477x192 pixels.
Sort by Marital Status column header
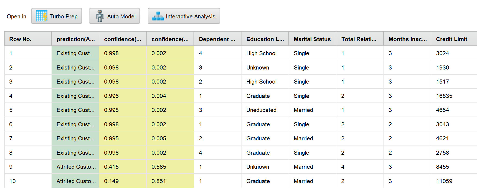312,39
